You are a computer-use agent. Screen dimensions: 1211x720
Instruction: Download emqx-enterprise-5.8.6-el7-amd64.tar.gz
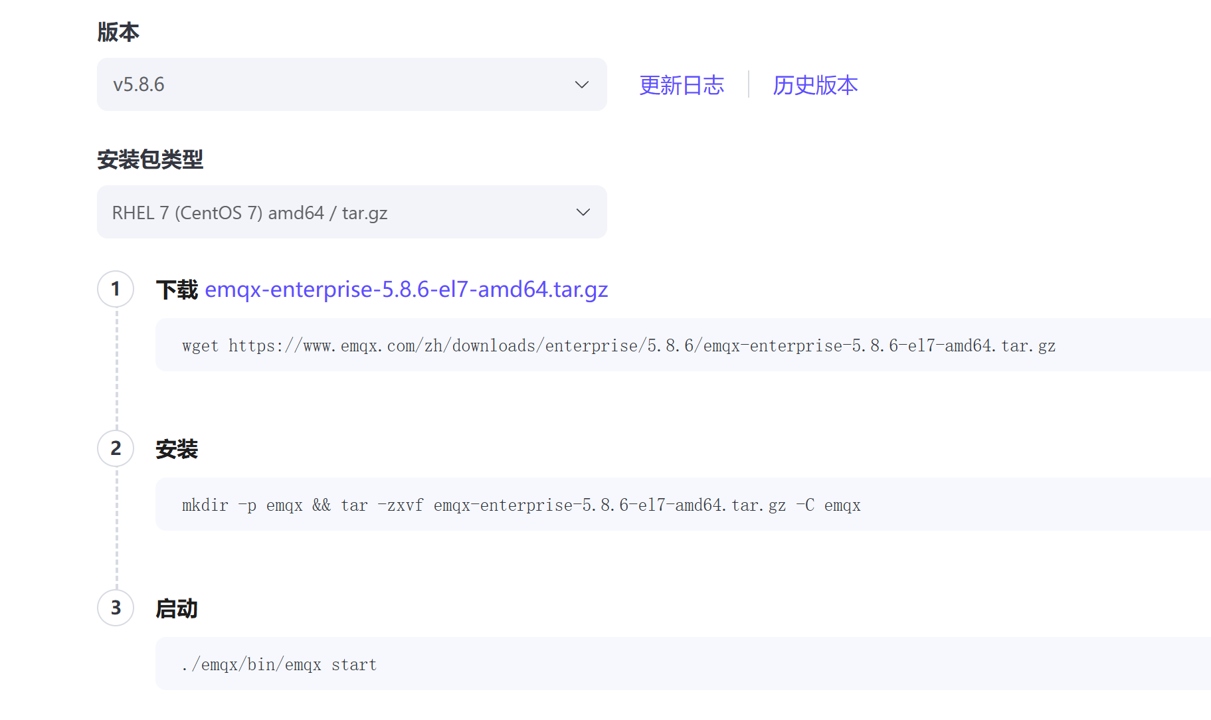coord(407,290)
